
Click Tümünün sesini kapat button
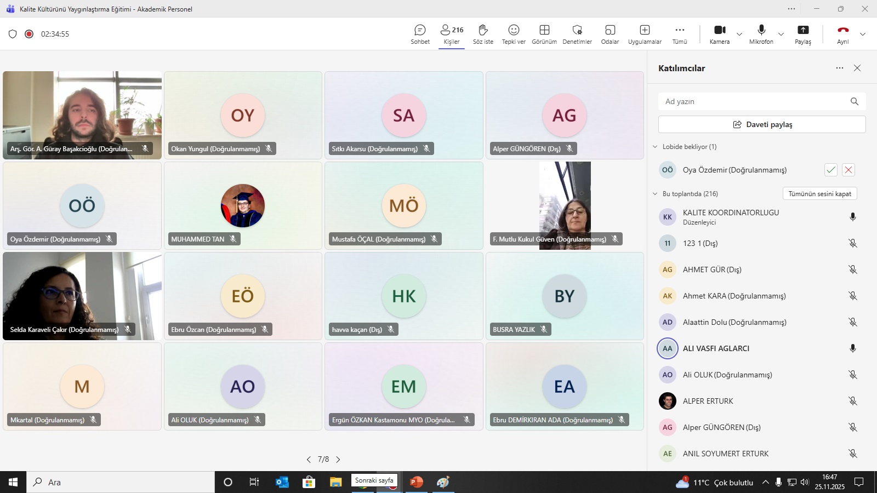[819, 194]
